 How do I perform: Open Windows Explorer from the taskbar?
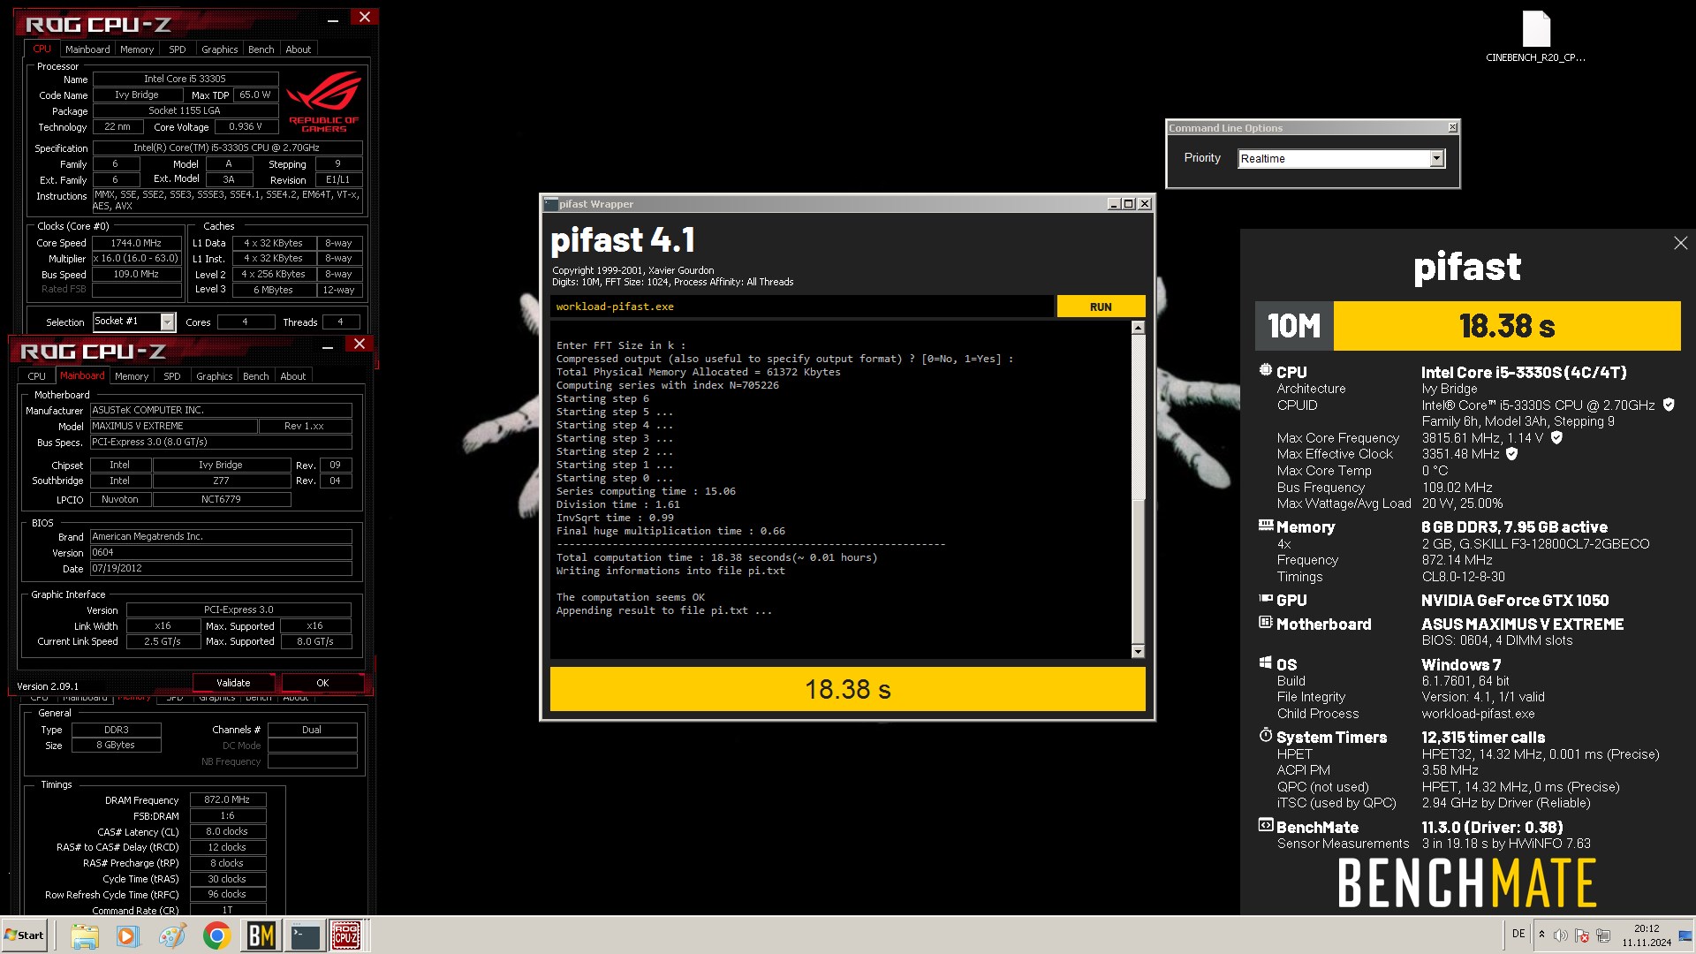pos(85,935)
